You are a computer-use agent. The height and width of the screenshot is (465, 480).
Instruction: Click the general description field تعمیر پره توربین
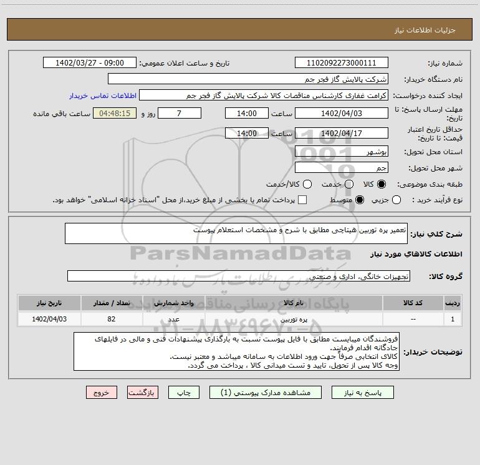click(x=236, y=233)
